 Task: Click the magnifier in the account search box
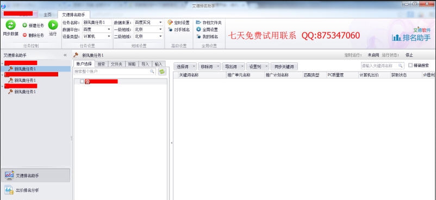click(152, 72)
